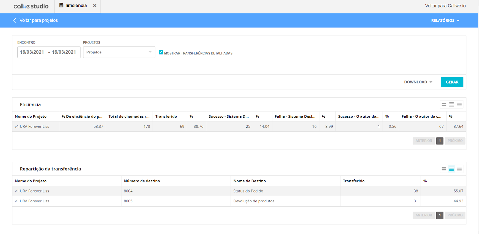Click the start date 16/03/2021 field
Image resolution: width=479 pixels, height=234 pixels.
coord(32,52)
